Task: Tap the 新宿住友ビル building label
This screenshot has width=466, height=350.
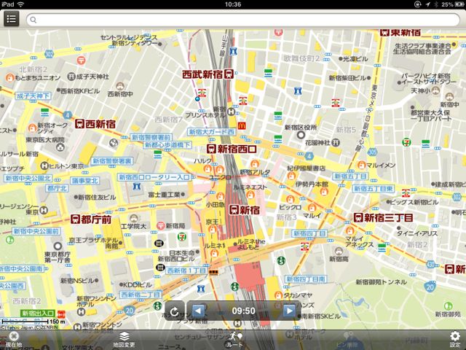Action: pyautogui.click(x=97, y=197)
